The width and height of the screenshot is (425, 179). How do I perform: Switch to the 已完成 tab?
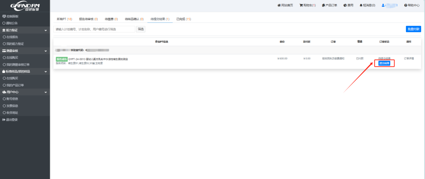pyautogui.click(x=183, y=19)
